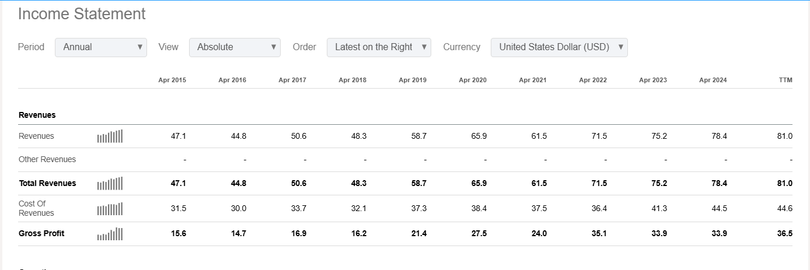The height and width of the screenshot is (270, 810).
Task: Click the Income Statement heading
Action: click(82, 14)
